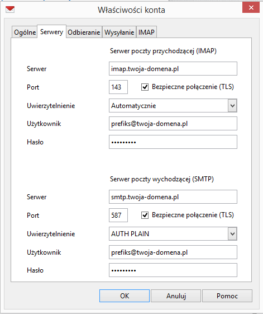263x314 pixels.
Task: Click the imap.twoja-domena.pl server field
Action: tap(173, 69)
